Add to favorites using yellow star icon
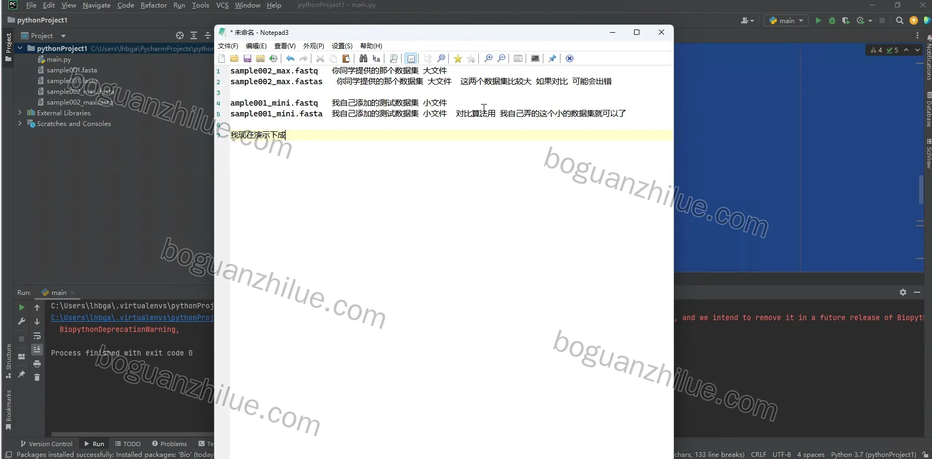The width and height of the screenshot is (932, 459). [458, 58]
